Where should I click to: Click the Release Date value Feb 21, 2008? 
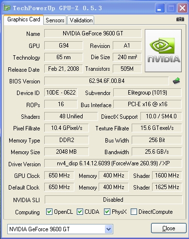pyautogui.click(x=64, y=69)
